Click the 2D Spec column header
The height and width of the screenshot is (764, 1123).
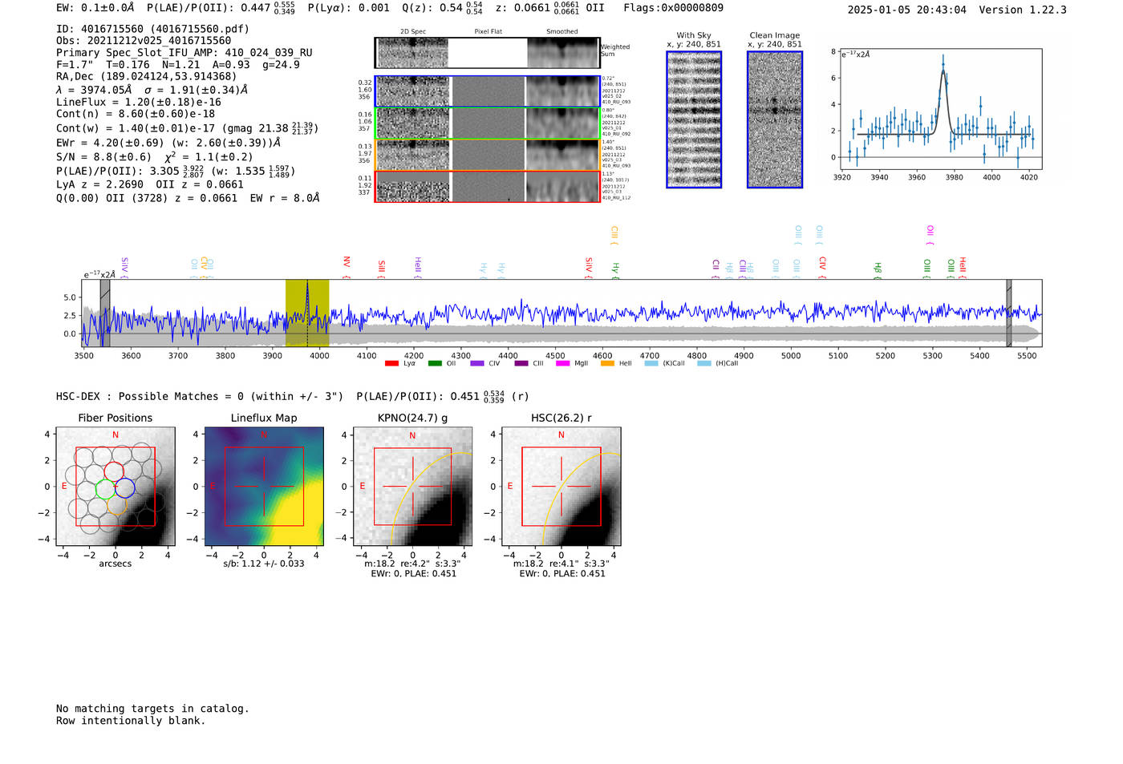413,31
